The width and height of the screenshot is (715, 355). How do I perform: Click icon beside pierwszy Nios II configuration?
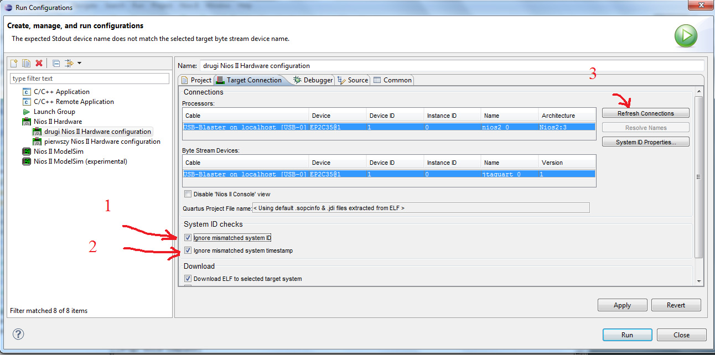point(37,142)
